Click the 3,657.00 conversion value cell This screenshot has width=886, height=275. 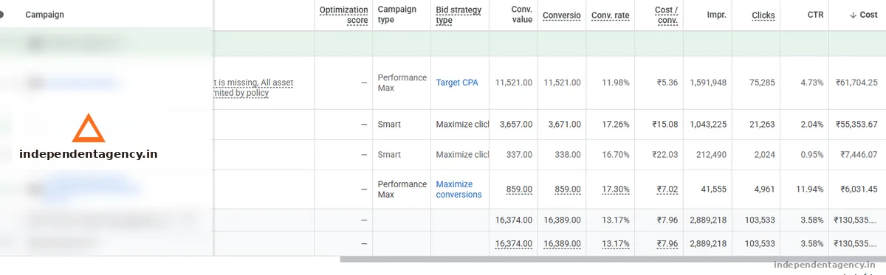516,125
